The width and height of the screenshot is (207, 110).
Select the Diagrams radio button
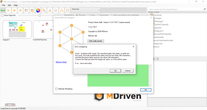[77, 15]
